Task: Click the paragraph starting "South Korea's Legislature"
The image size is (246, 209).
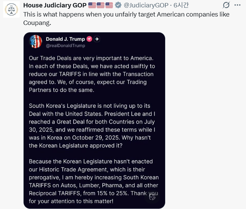Action: pos(92,126)
